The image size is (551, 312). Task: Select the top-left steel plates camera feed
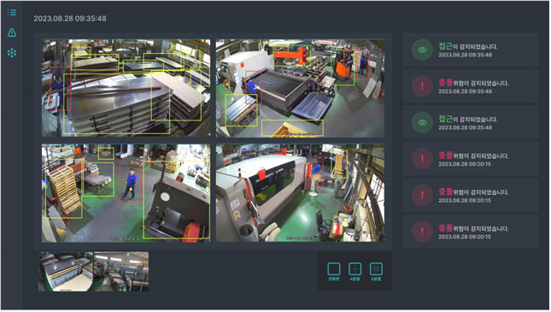click(x=126, y=88)
